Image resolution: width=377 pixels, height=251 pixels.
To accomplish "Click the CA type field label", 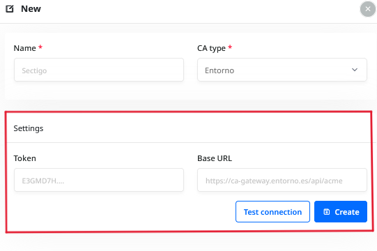I will click(x=211, y=48).
